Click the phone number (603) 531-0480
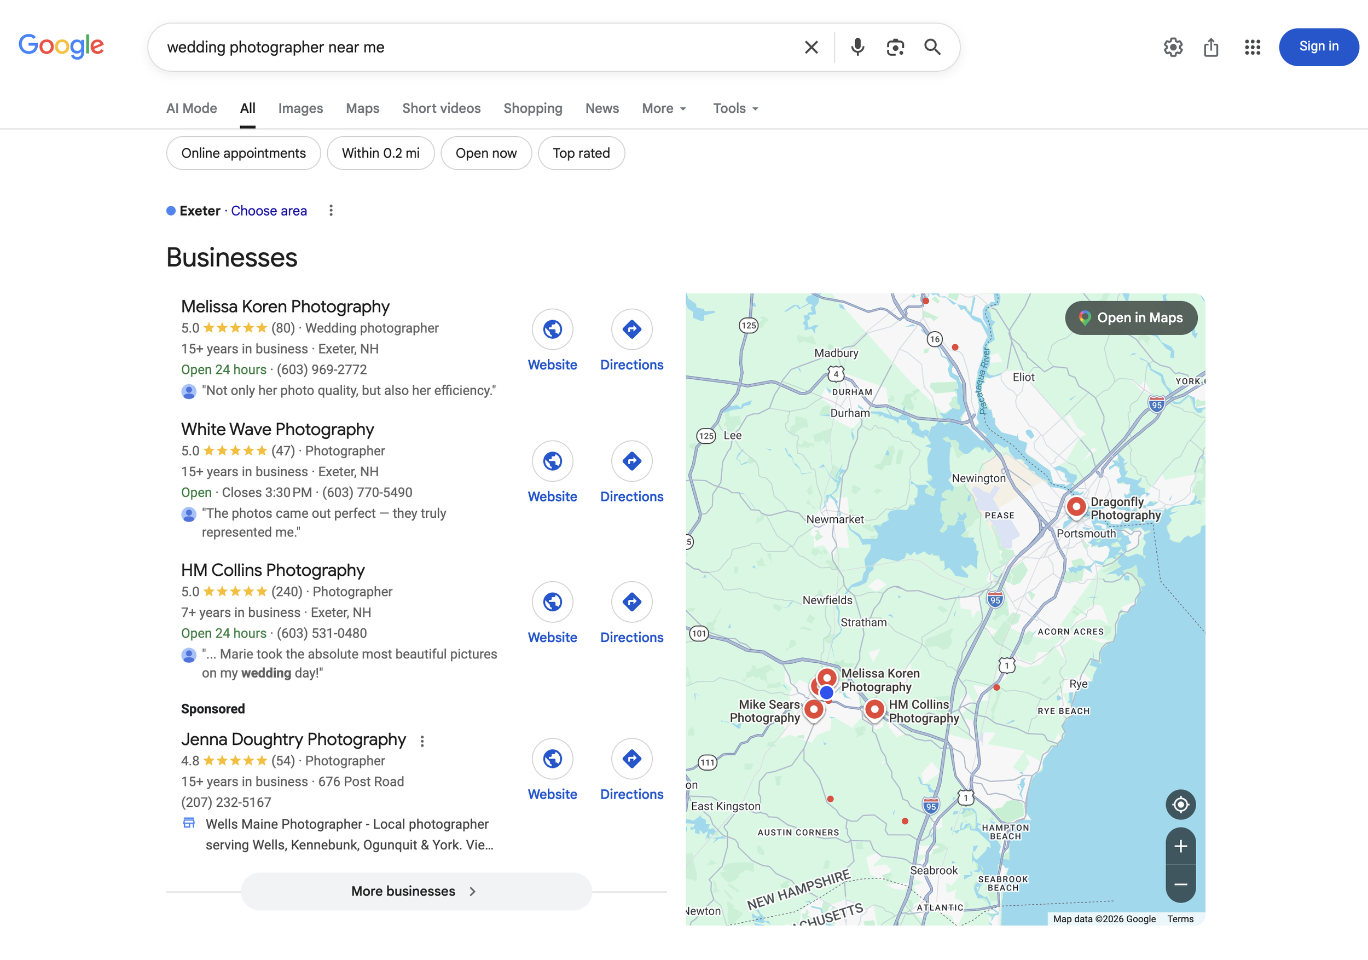The width and height of the screenshot is (1368, 960). click(322, 633)
